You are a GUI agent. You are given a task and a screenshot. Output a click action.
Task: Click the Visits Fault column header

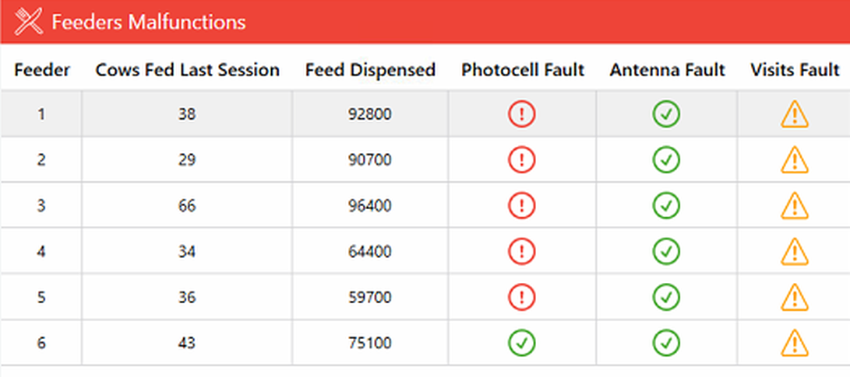[795, 70]
